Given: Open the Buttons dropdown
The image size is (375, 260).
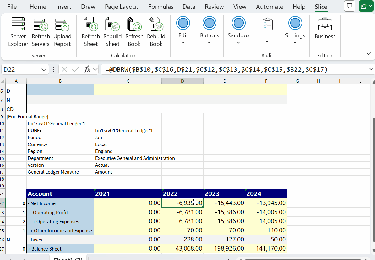Looking at the screenshot, I should (x=209, y=31).
